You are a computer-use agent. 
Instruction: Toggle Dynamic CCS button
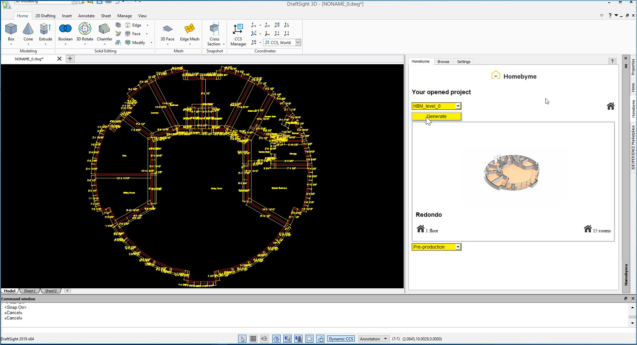(x=341, y=339)
